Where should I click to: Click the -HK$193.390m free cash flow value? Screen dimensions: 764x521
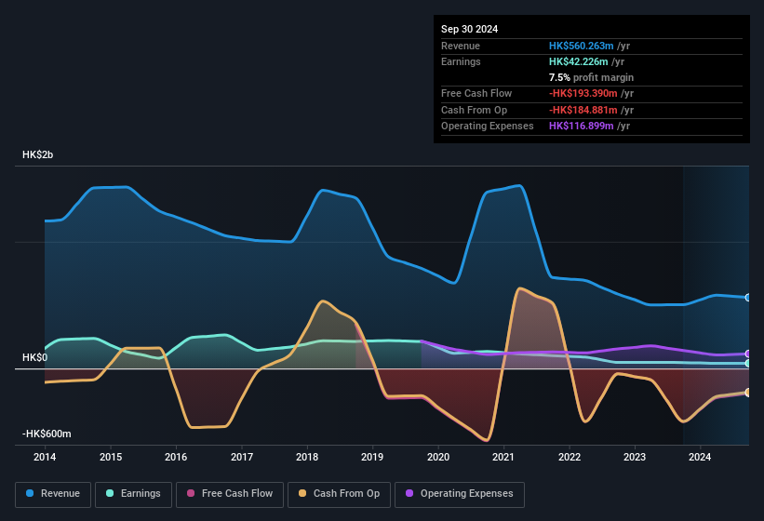[583, 93]
